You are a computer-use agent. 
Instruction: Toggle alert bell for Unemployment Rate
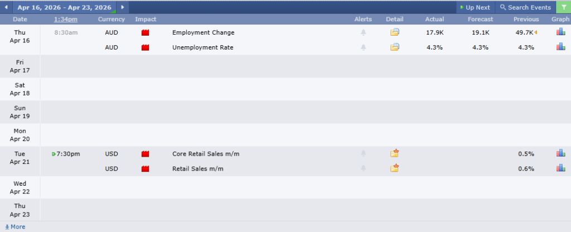pos(364,47)
